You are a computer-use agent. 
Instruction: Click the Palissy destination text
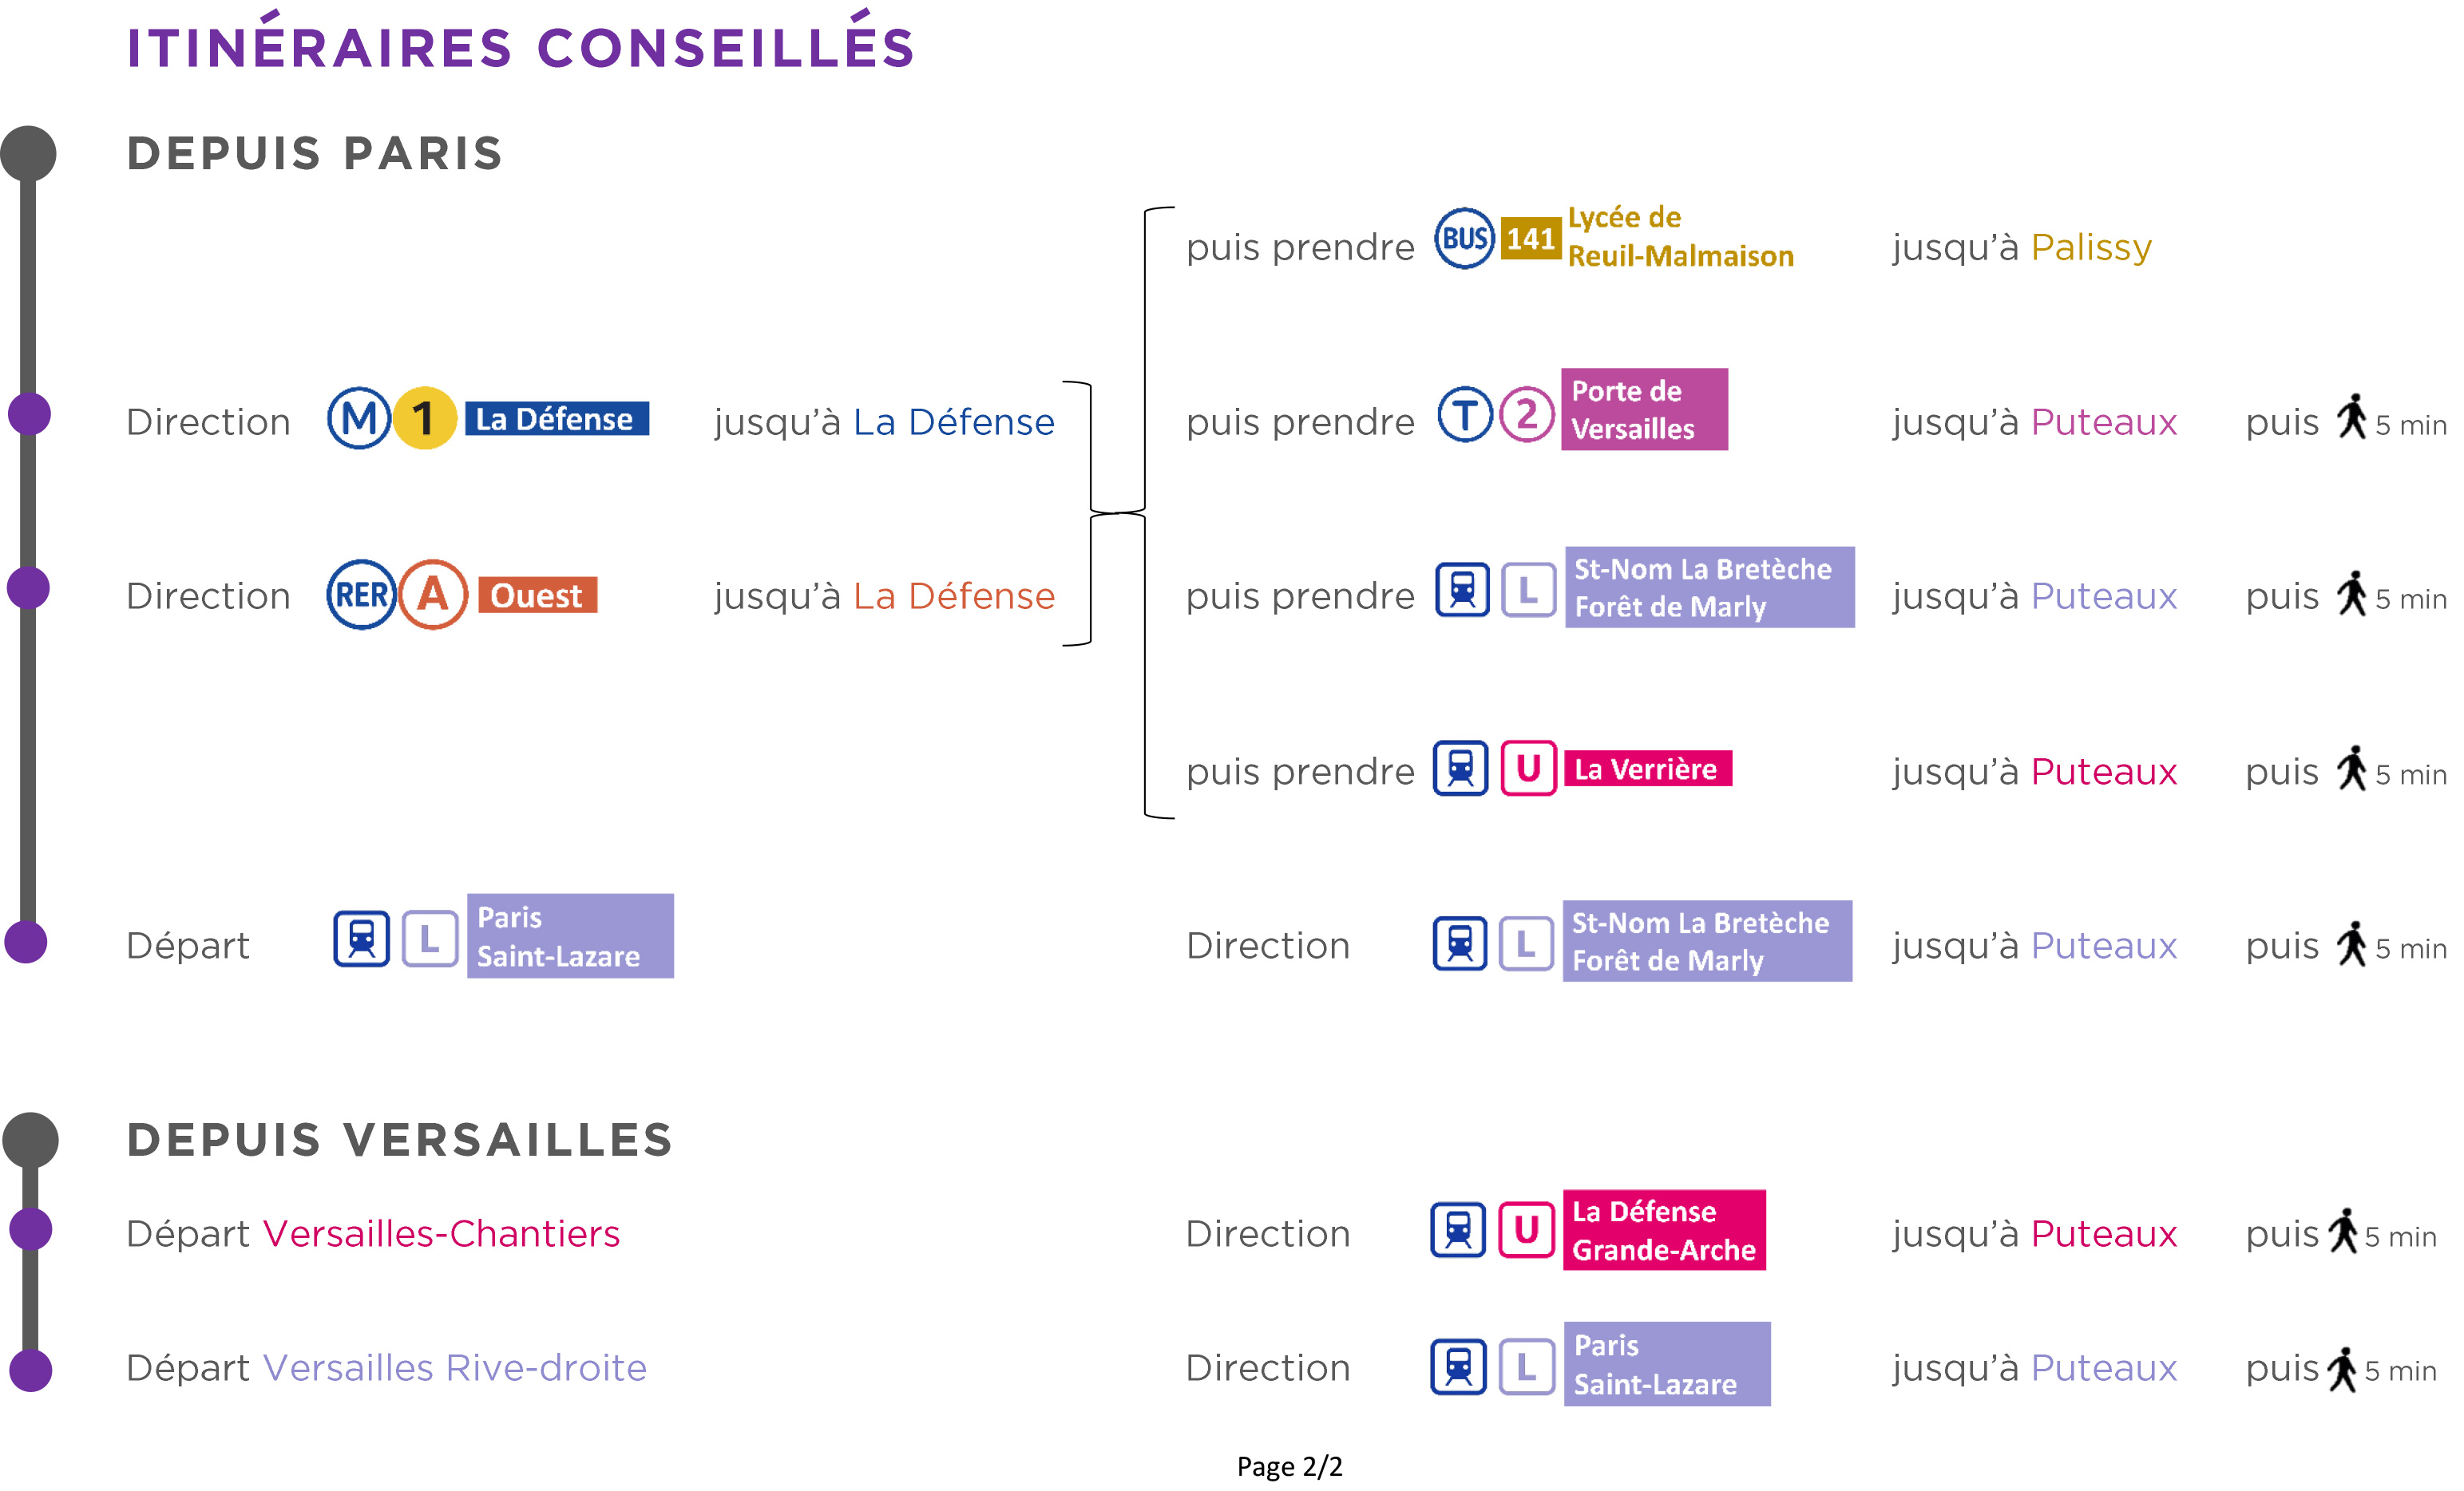click(x=2091, y=247)
